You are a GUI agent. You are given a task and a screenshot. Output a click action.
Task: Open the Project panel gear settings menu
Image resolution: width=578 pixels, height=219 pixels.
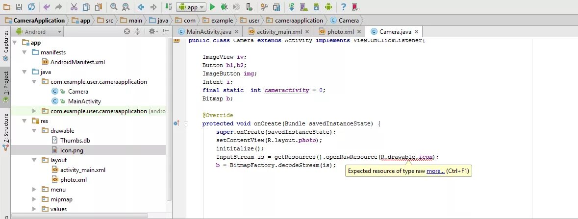pyautogui.click(x=153, y=32)
